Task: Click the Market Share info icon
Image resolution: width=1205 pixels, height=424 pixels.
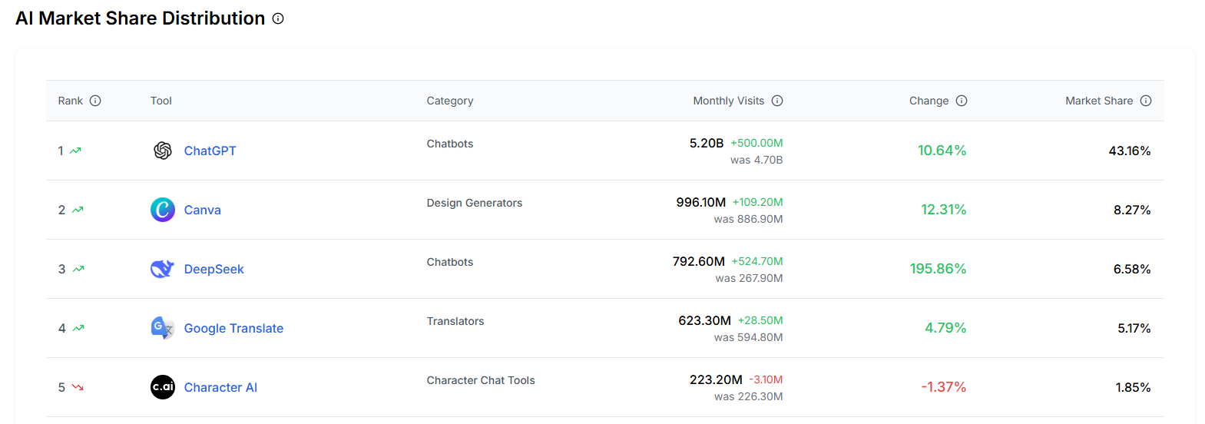Action: pyautogui.click(x=1146, y=101)
